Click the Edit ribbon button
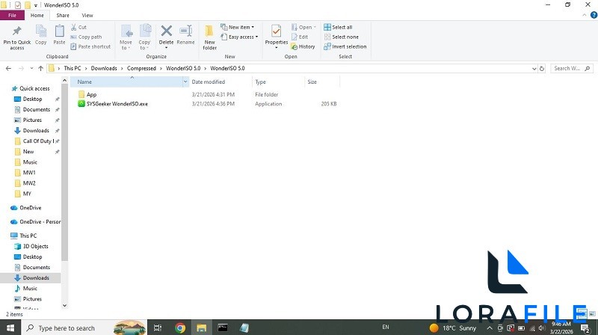 [x=300, y=37]
